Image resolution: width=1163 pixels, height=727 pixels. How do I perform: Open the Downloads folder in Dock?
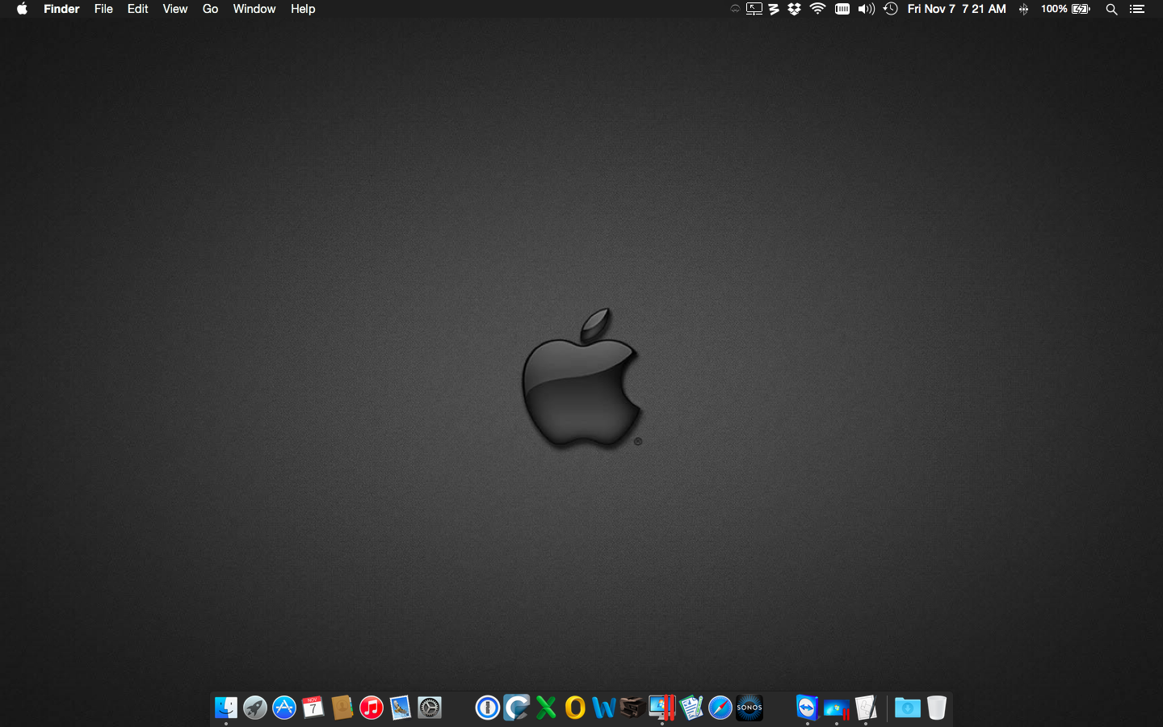tap(908, 708)
